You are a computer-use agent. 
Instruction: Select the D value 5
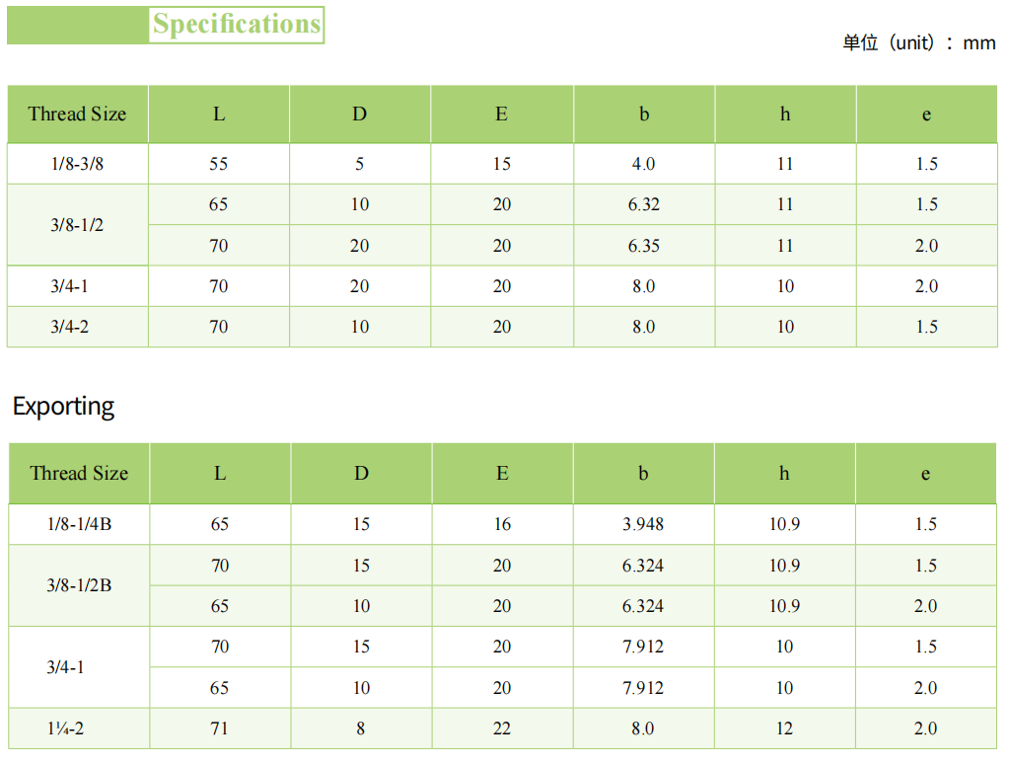(360, 164)
